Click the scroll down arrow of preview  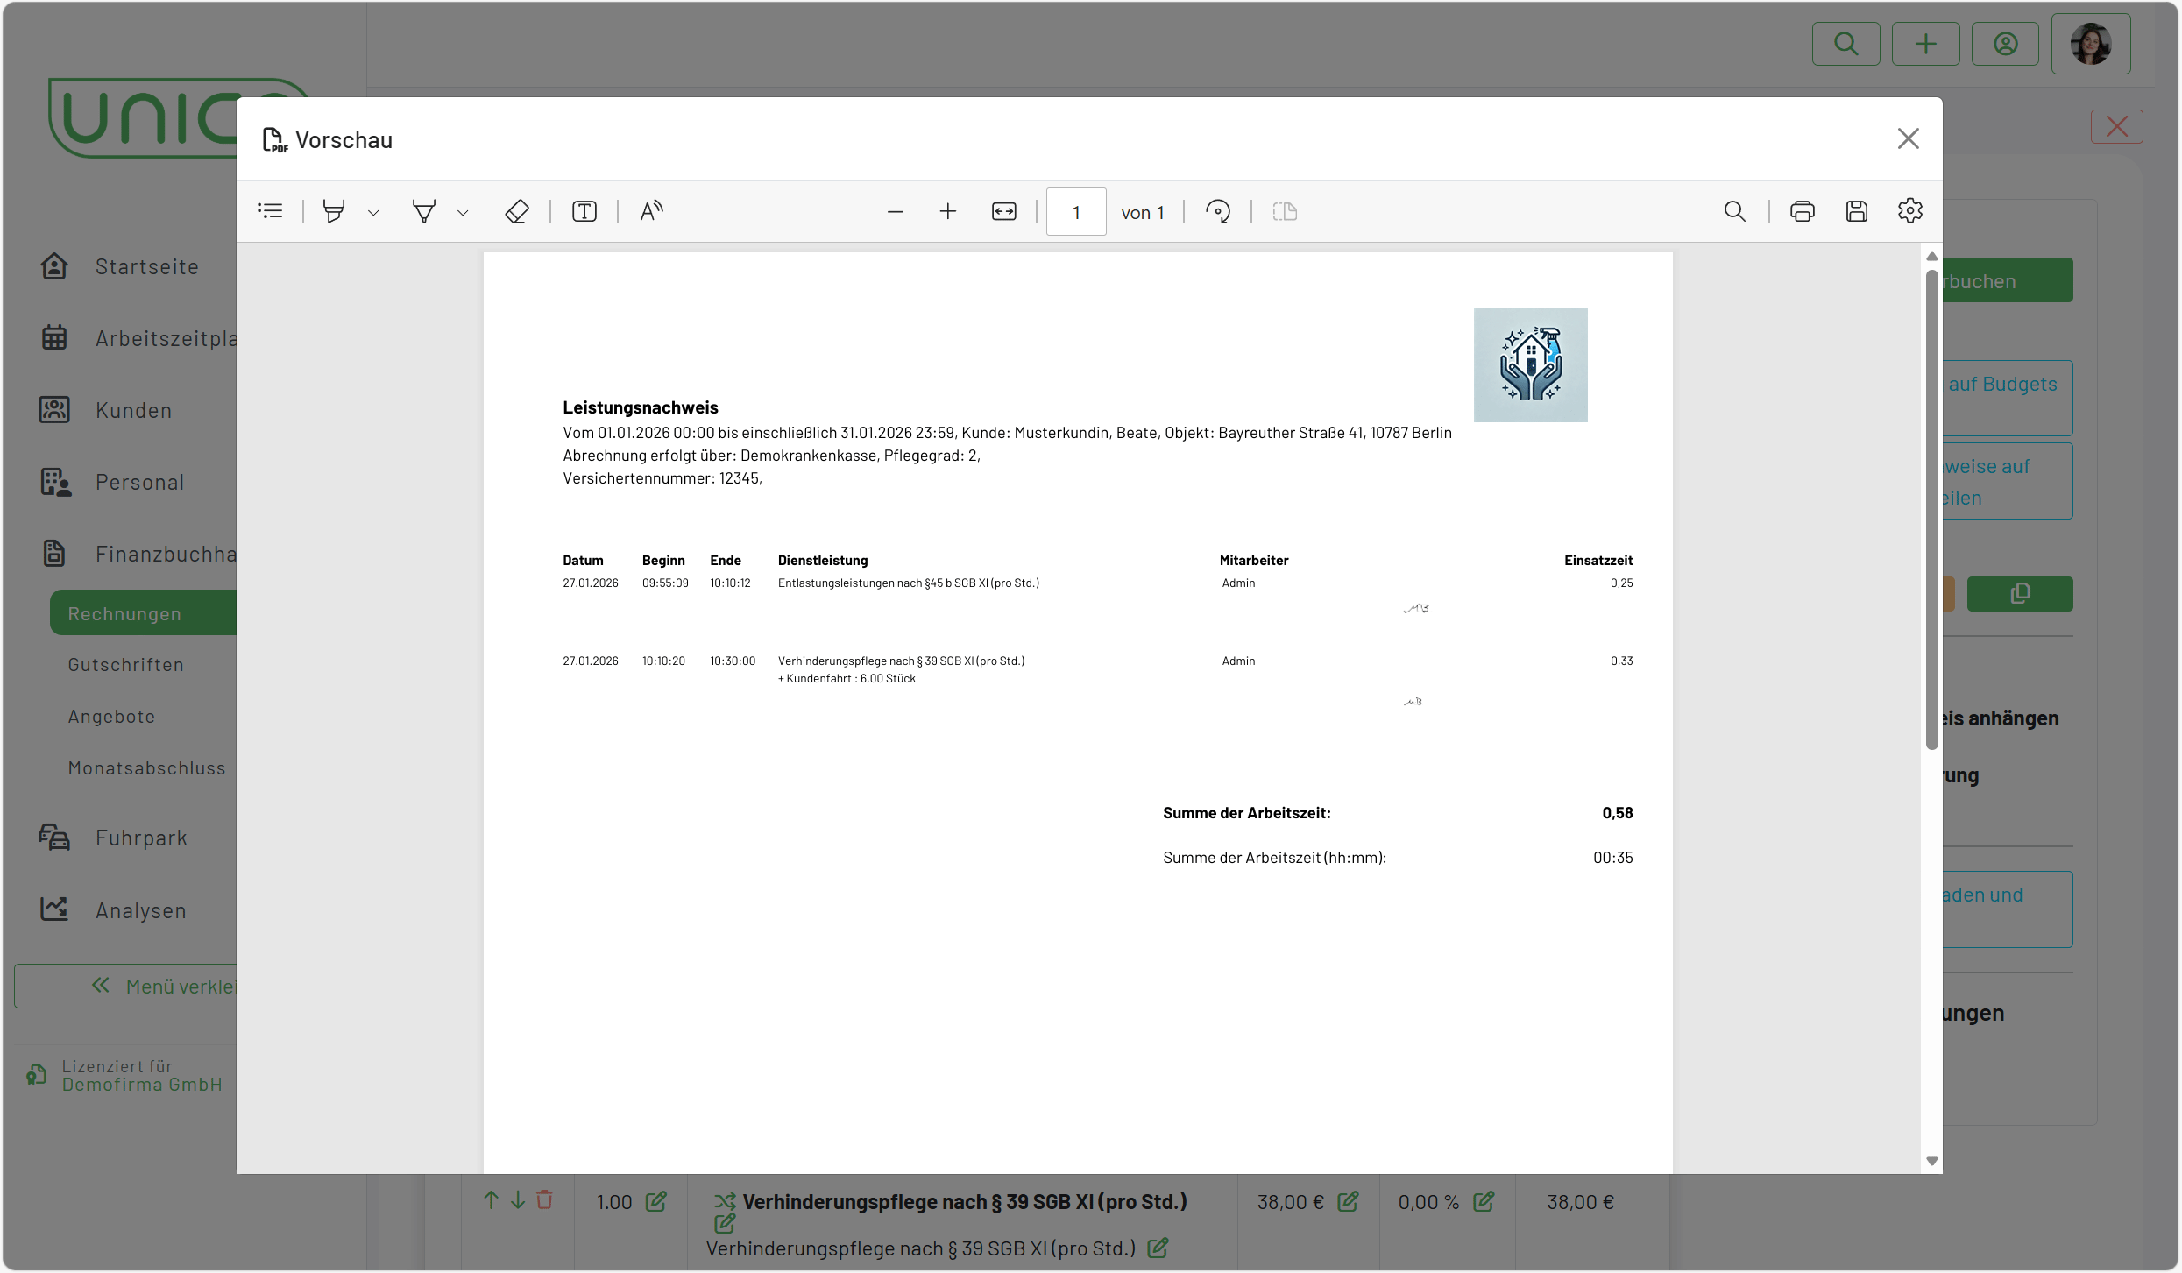[1931, 1161]
